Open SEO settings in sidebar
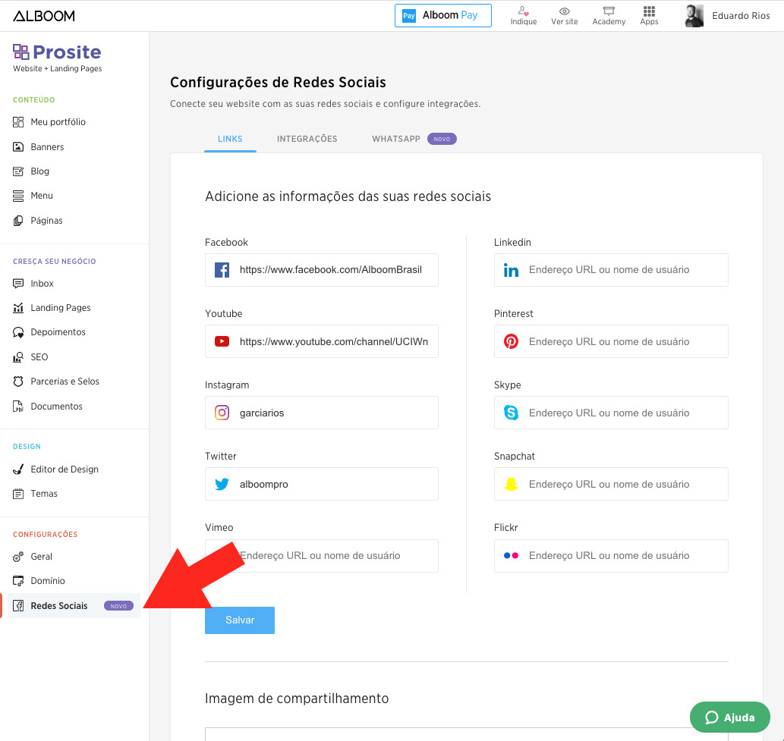This screenshot has width=784, height=741. tap(39, 357)
